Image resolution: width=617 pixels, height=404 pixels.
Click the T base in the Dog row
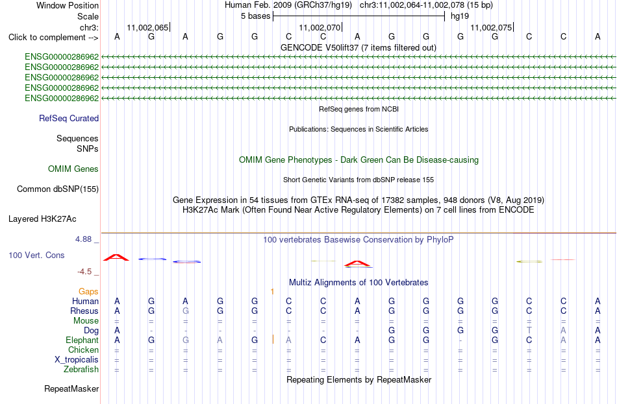pos(529,331)
